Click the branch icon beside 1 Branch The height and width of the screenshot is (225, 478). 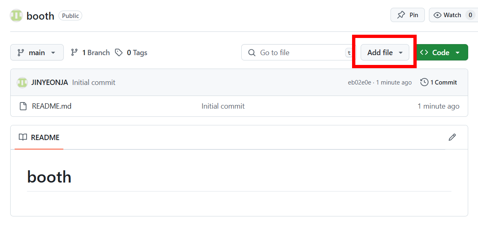tap(74, 53)
